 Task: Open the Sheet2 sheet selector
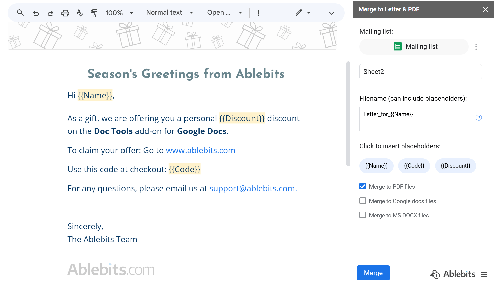click(x=420, y=72)
